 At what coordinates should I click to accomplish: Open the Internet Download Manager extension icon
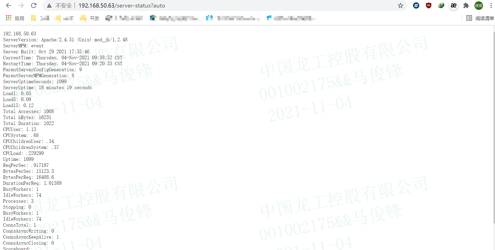click(x=441, y=5)
